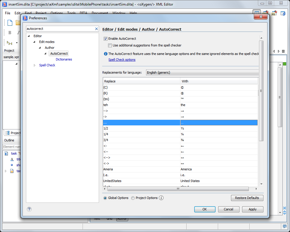Click the info icon beside Project Options

click(x=161, y=198)
